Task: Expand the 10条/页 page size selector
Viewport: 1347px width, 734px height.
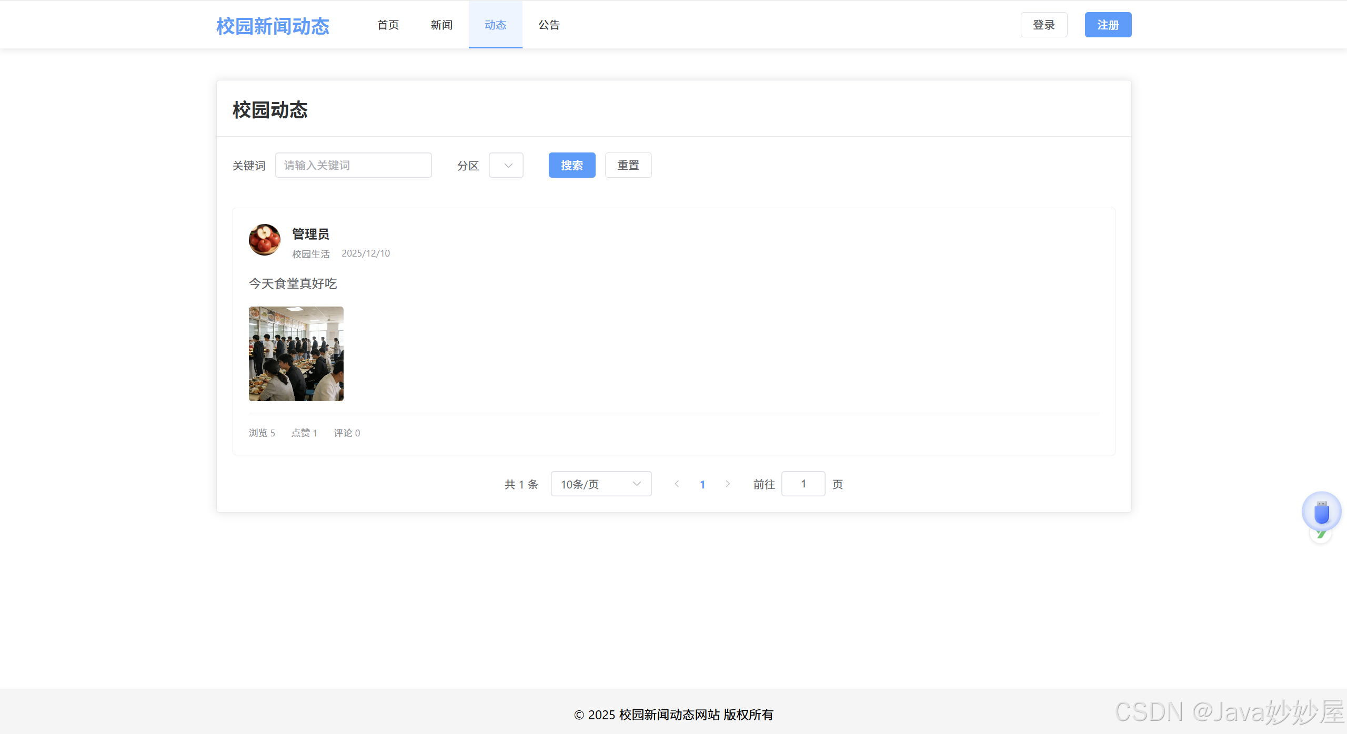Action: [601, 484]
